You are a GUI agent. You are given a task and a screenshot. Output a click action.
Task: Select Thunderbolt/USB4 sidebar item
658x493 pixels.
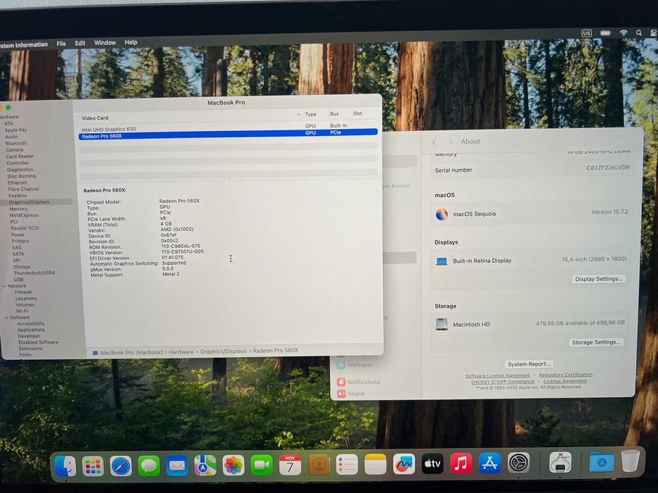[34, 273]
